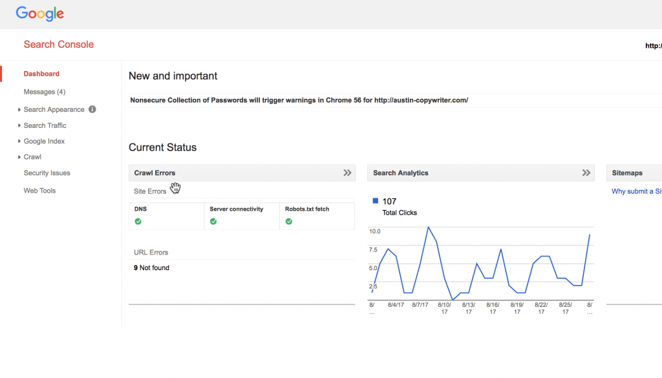
Task: Click the Robots.txt fetch green check icon
Action: pos(289,222)
